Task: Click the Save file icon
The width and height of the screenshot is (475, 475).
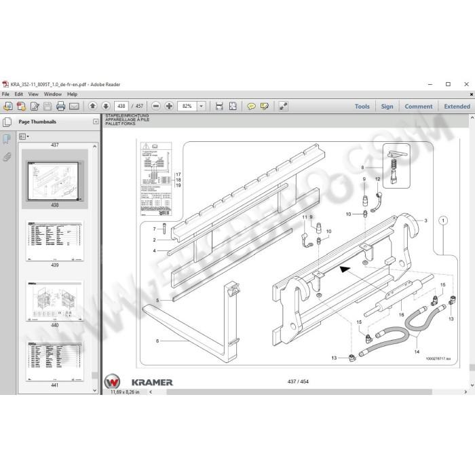Action: [47, 106]
